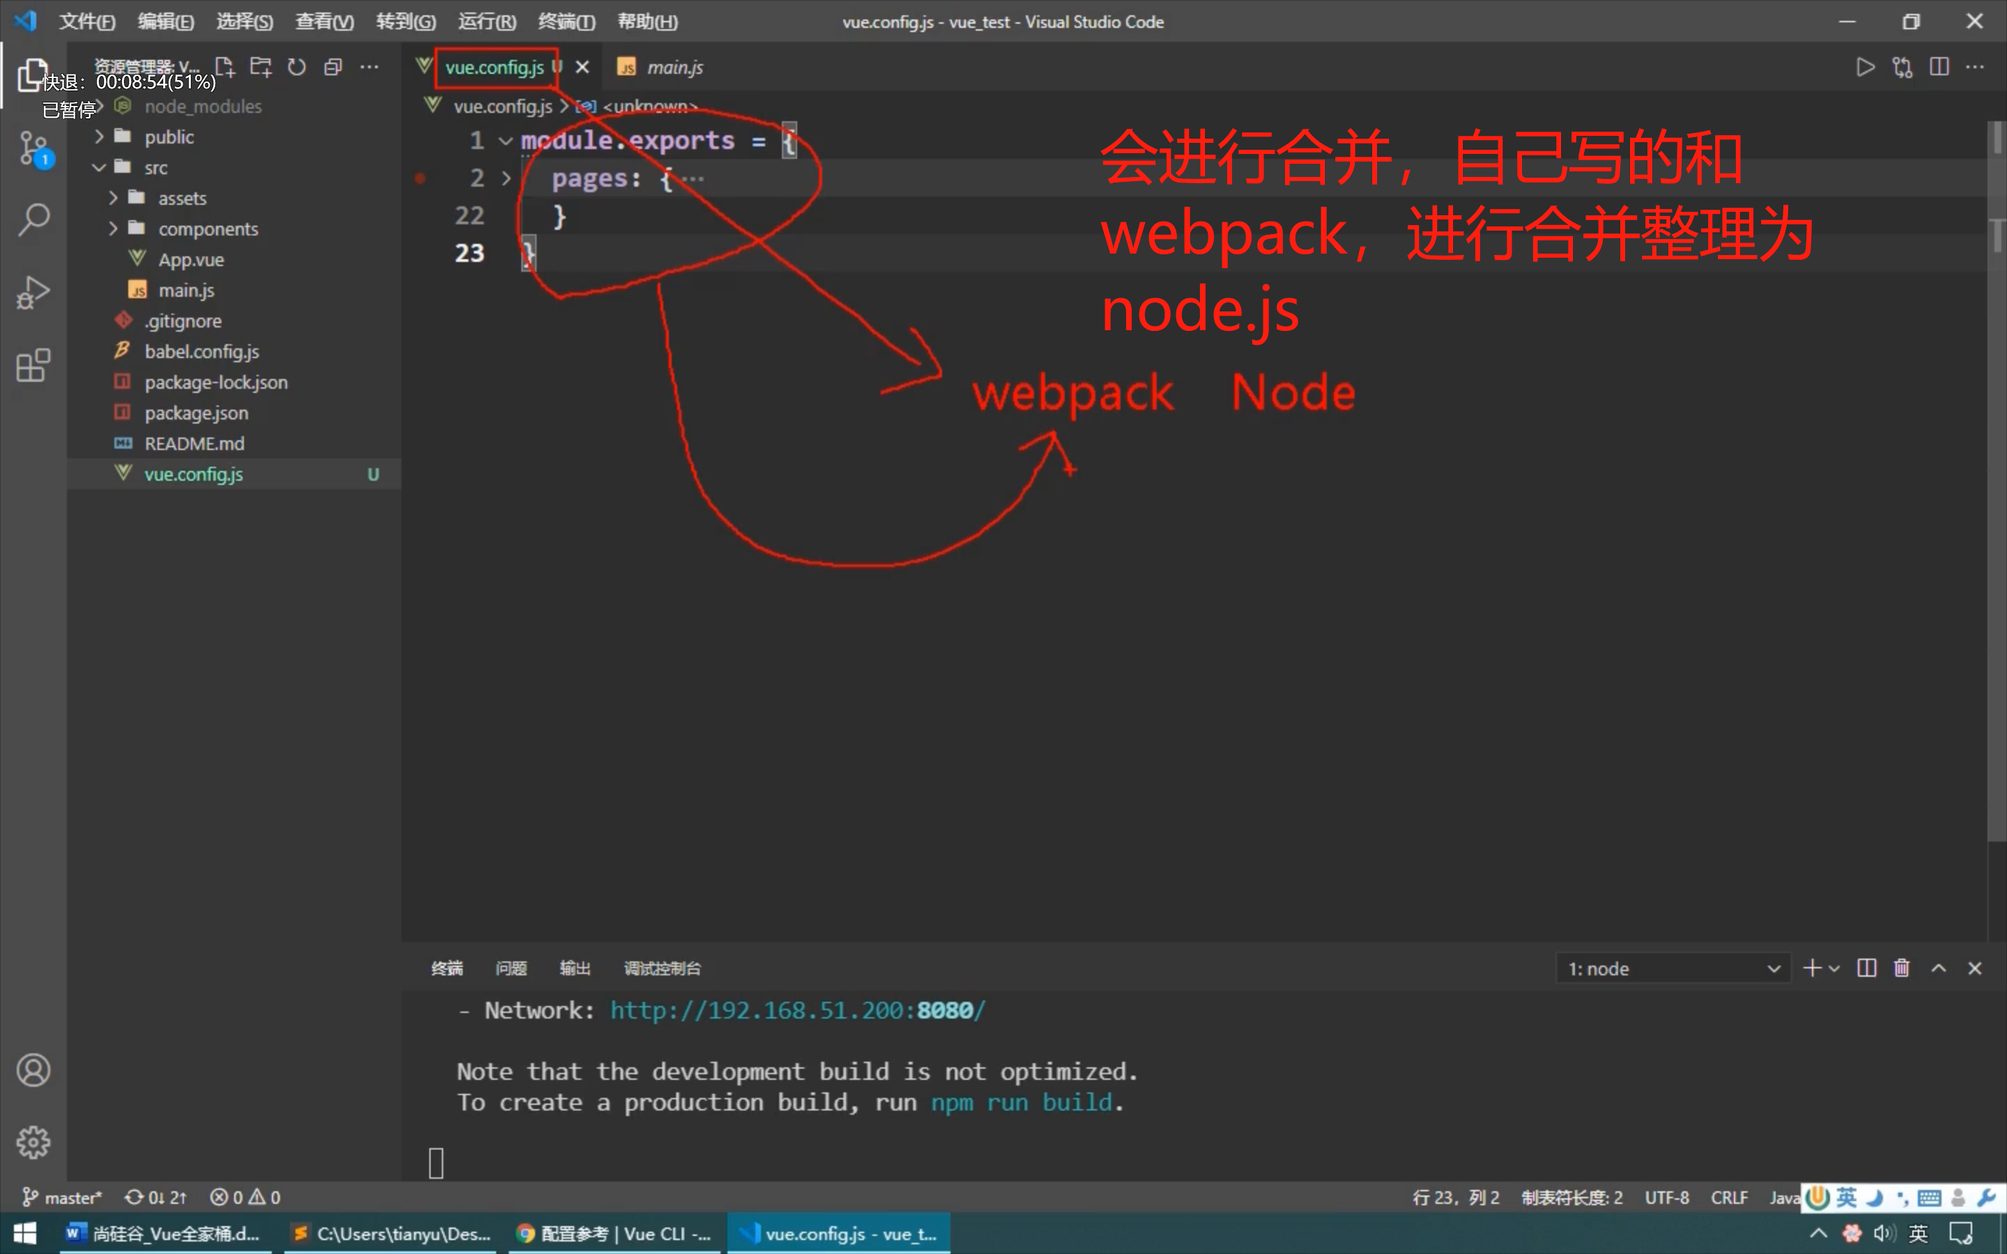The height and width of the screenshot is (1254, 2007).
Task: Select the 终端 panel tab
Action: tap(447, 968)
